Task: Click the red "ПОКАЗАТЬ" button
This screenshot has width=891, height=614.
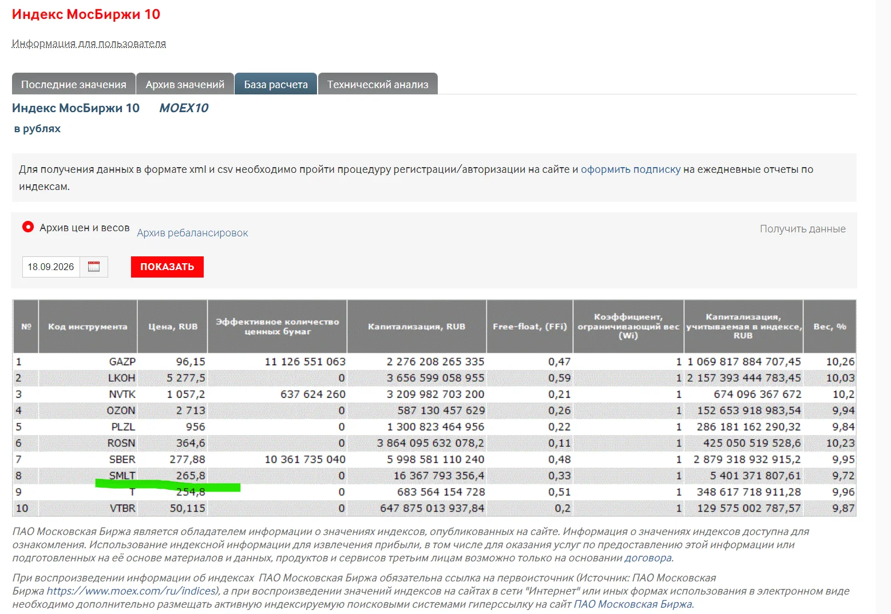Action: (167, 267)
